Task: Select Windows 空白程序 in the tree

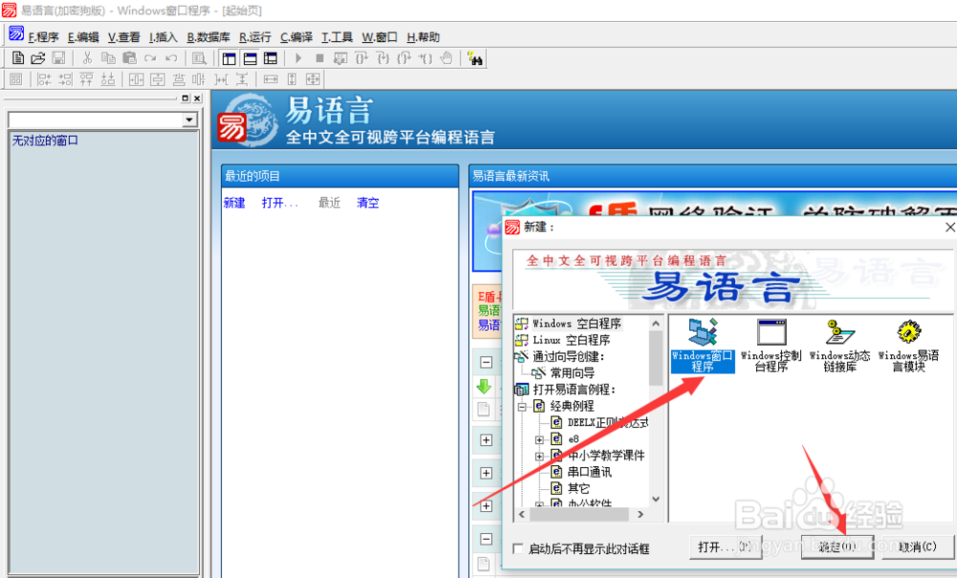Action: coord(577,323)
